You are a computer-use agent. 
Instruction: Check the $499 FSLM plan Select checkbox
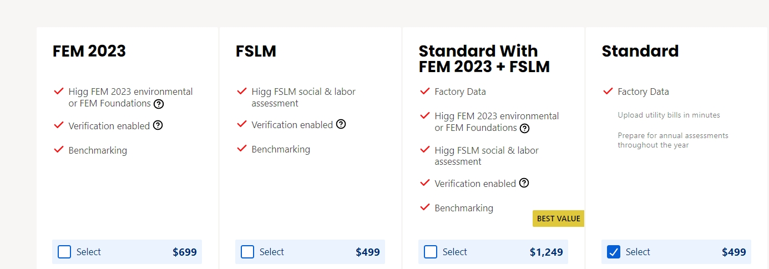[247, 252]
